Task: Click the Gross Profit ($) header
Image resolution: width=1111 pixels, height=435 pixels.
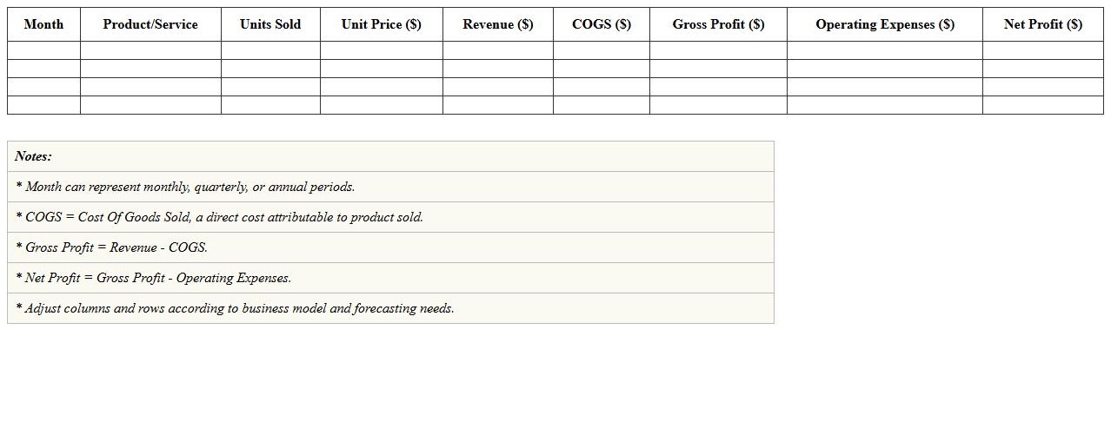Action: tap(718, 24)
